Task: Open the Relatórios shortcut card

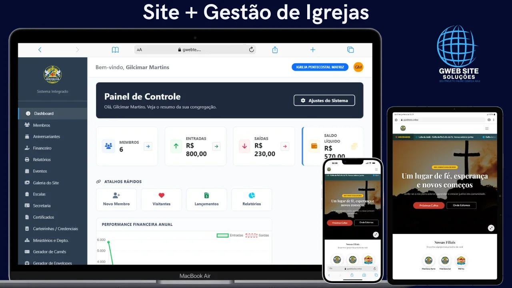Action: [x=252, y=200]
